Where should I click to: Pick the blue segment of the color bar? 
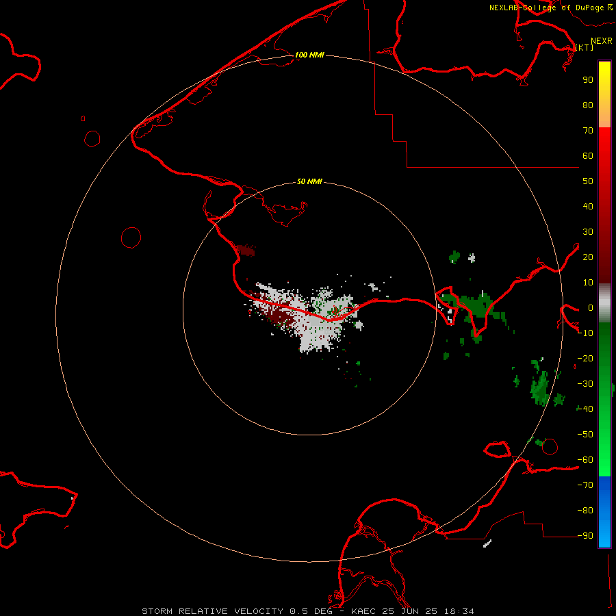[604, 512]
